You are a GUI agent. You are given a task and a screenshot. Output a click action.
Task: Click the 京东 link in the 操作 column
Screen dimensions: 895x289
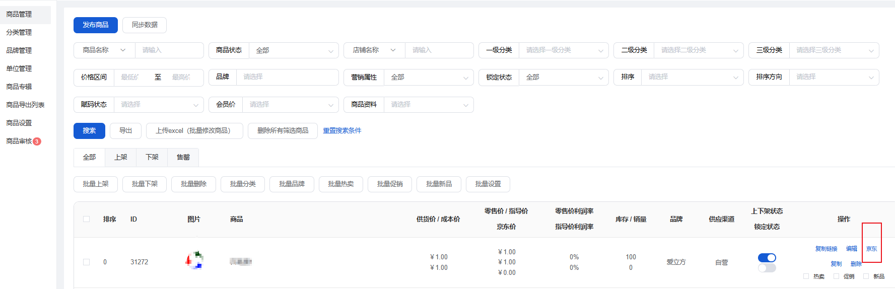tap(871, 249)
